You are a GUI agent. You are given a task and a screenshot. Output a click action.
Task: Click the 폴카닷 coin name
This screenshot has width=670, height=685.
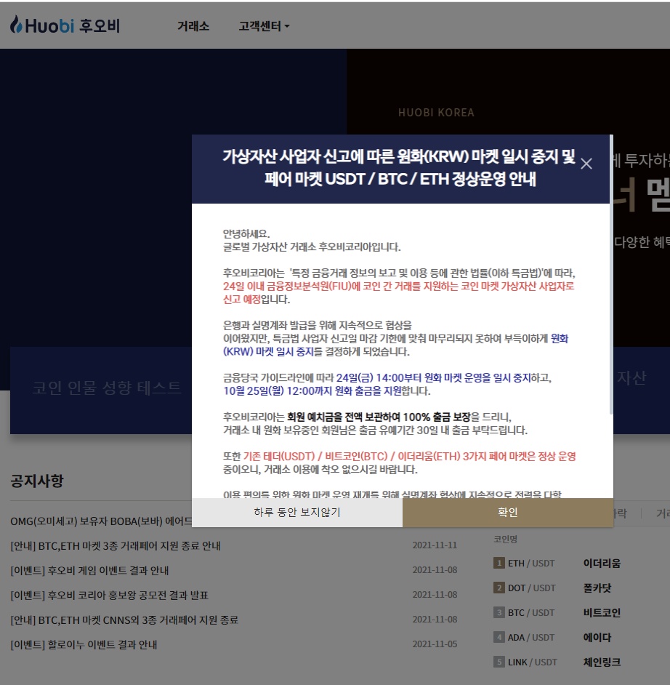point(597,588)
